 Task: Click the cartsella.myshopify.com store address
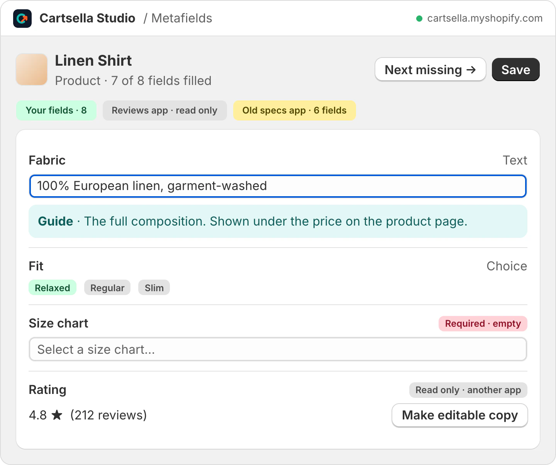point(485,19)
